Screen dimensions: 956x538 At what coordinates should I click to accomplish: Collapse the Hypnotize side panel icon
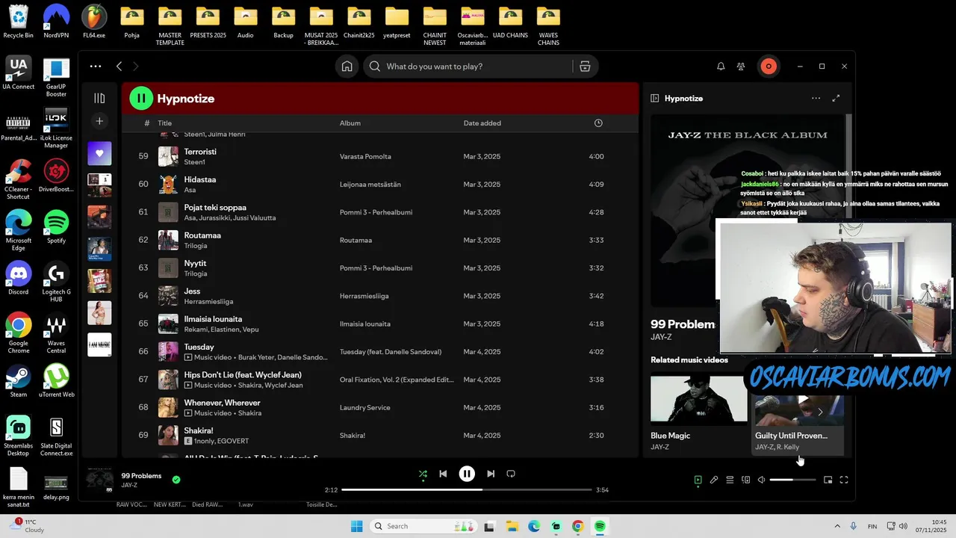(x=655, y=98)
